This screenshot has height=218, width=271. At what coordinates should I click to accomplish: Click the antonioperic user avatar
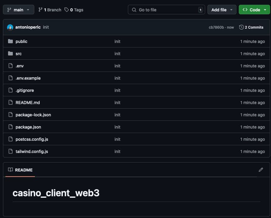click(x=10, y=27)
